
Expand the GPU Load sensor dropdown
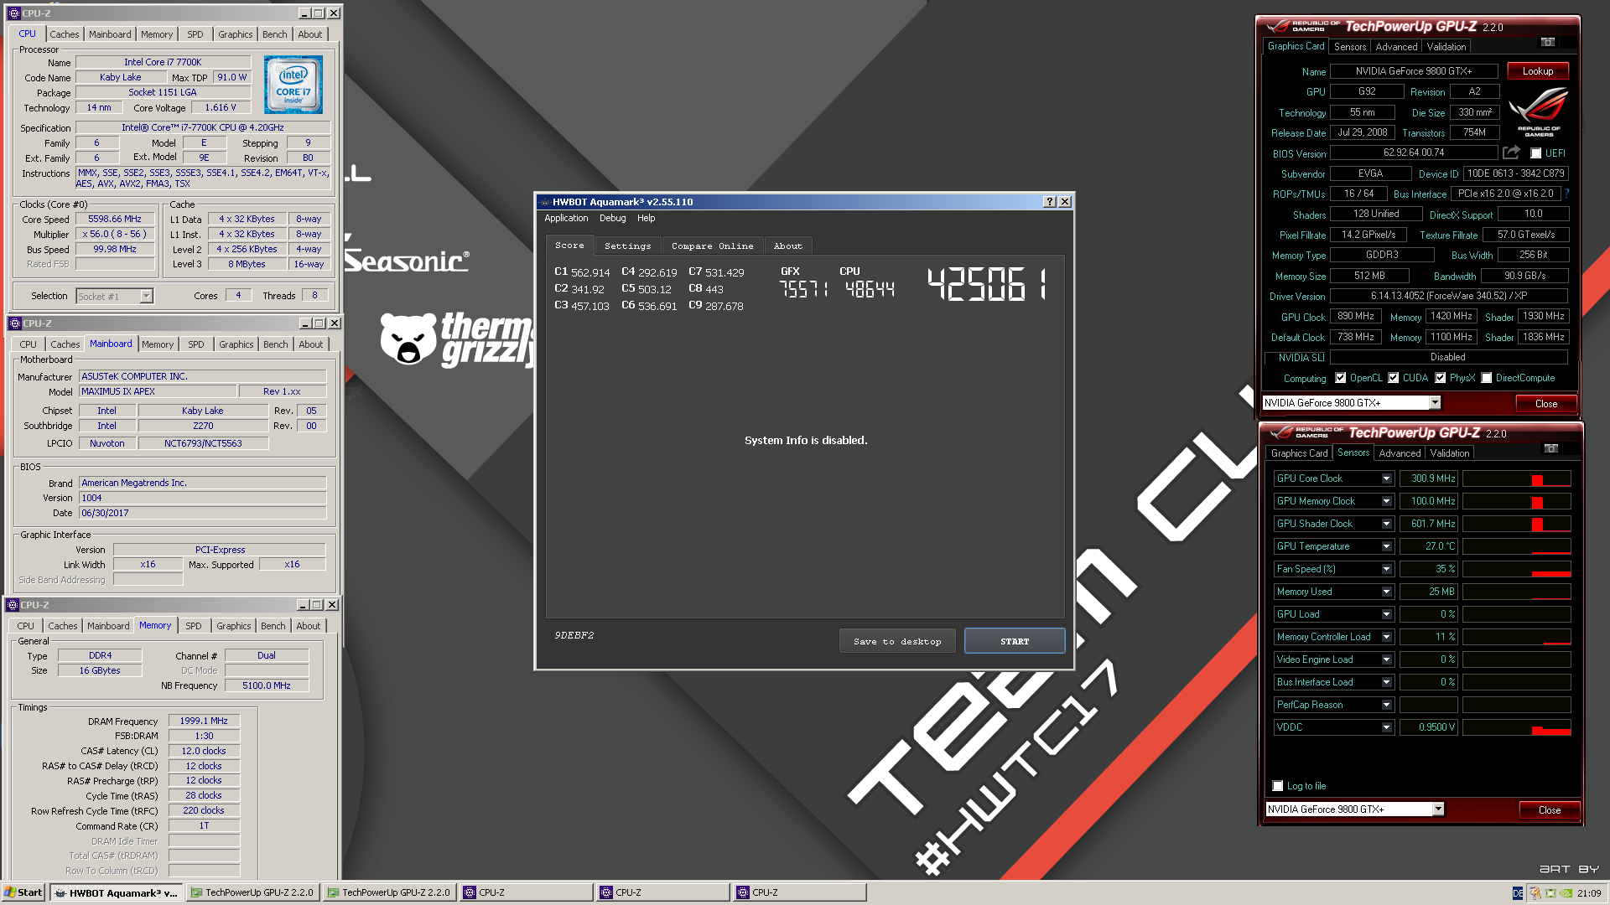pyautogui.click(x=1387, y=614)
